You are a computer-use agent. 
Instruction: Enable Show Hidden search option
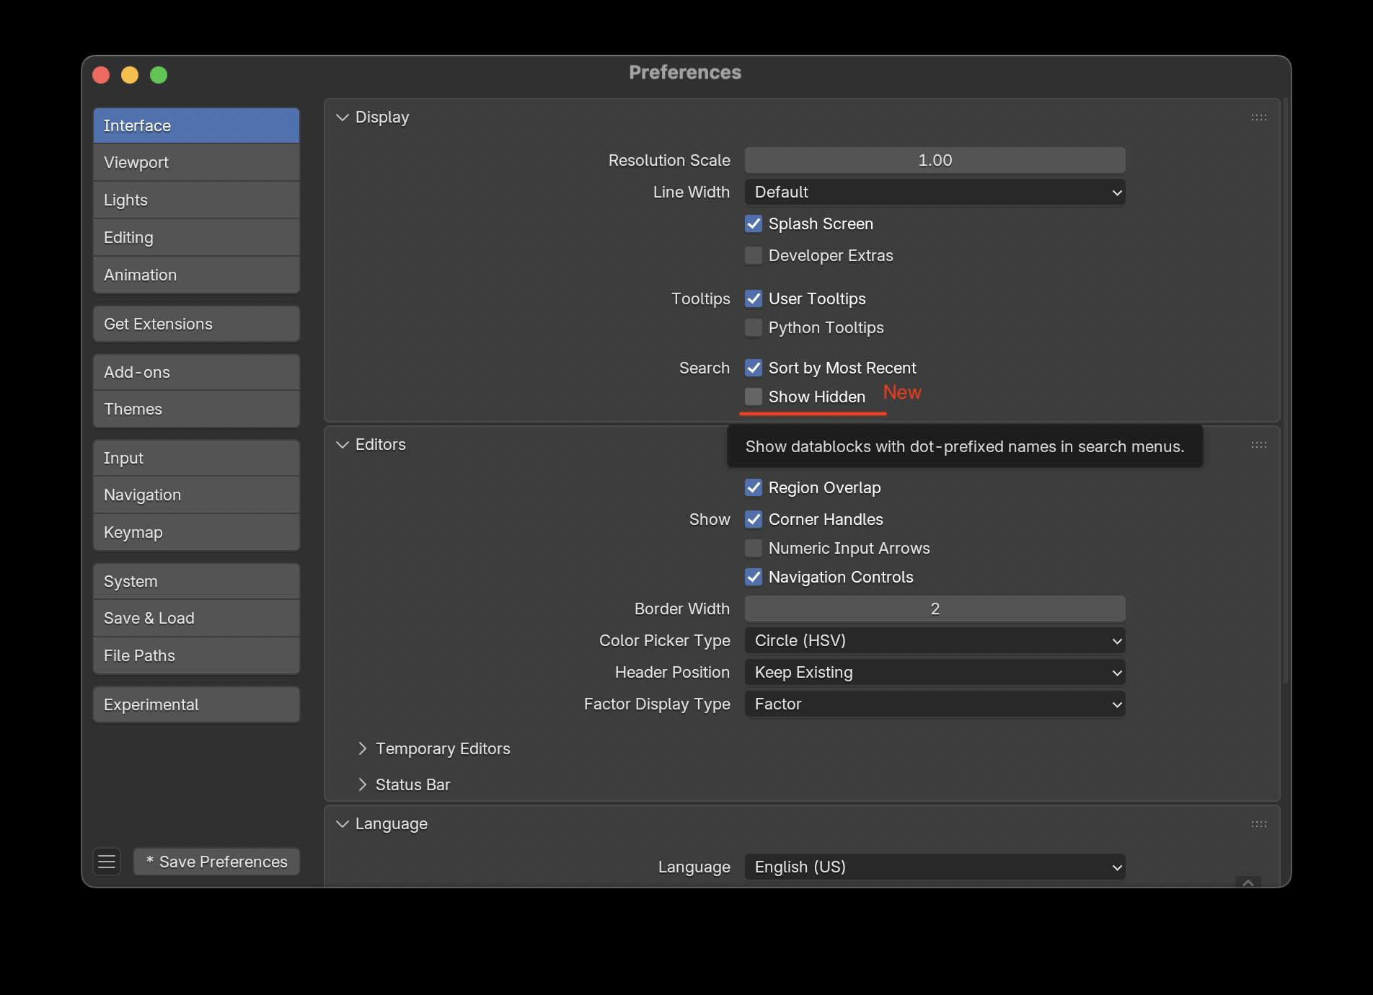click(754, 397)
